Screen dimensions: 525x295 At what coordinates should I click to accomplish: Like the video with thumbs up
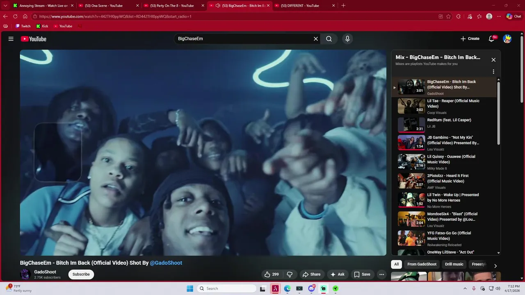tap(272, 275)
